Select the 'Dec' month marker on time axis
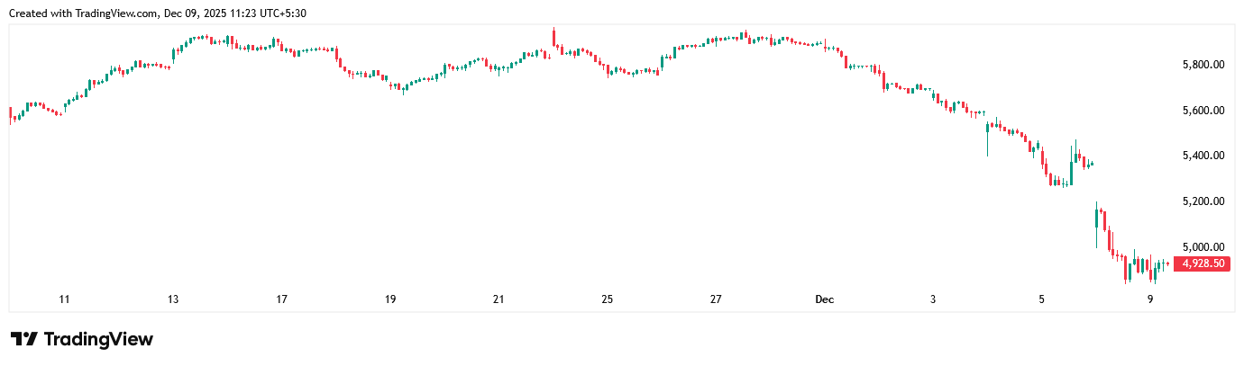The image size is (1244, 366). (824, 299)
